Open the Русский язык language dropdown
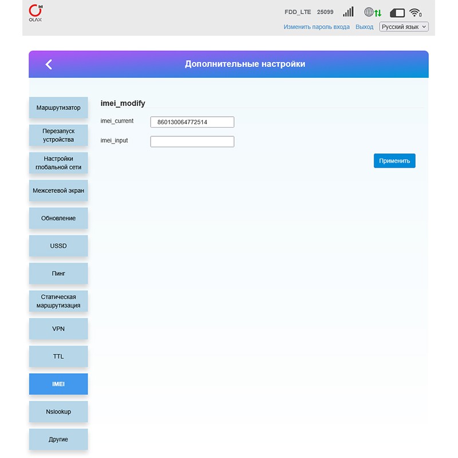 coord(404,27)
